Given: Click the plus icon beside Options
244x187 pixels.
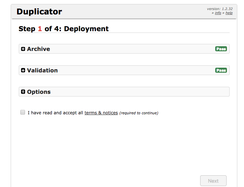Looking at the screenshot, I should pos(23,92).
